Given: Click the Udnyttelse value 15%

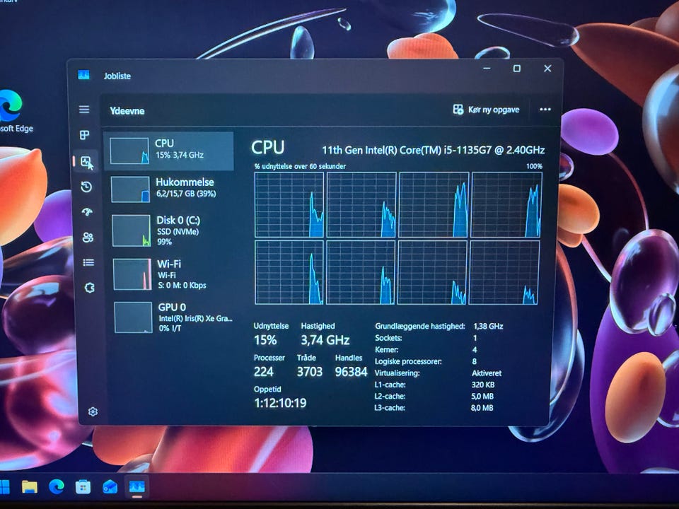Looking at the screenshot, I should pos(265,340).
